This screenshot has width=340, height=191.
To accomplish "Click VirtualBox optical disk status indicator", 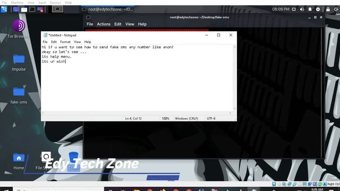I will [x=279, y=184].
